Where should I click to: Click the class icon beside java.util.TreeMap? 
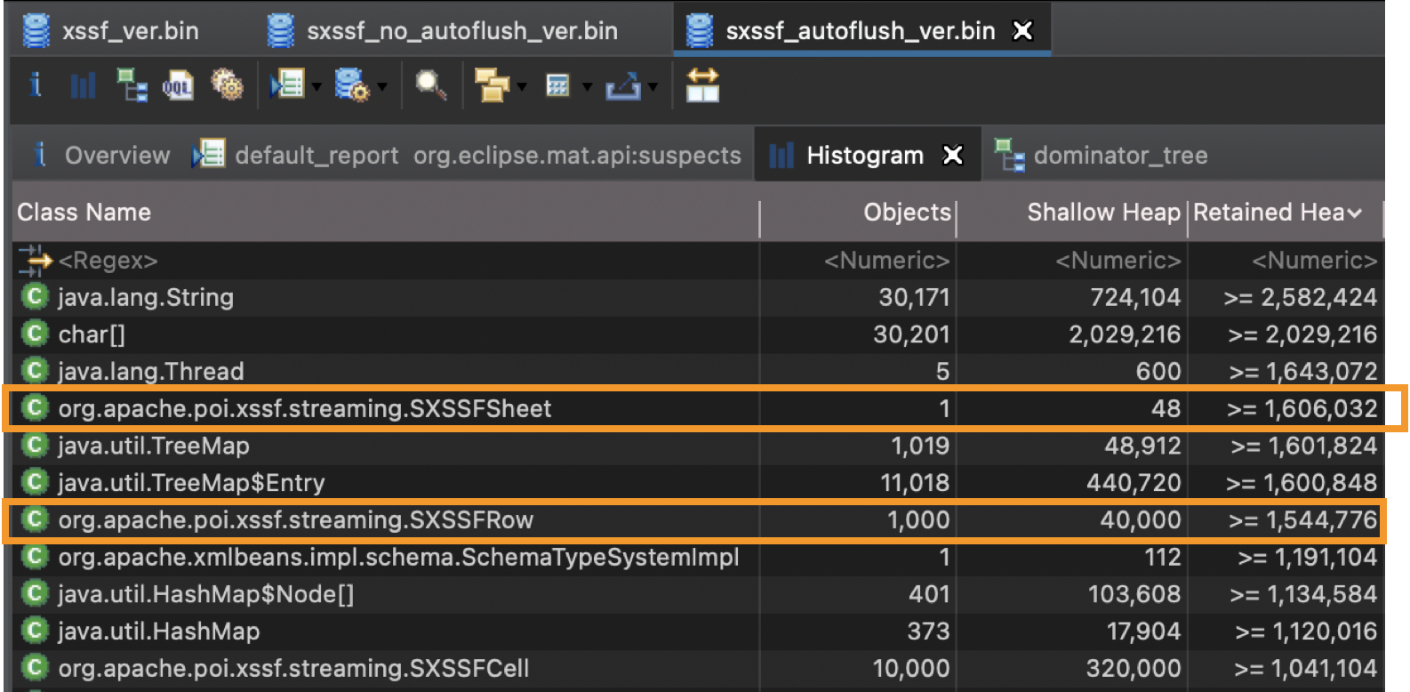[x=35, y=446]
